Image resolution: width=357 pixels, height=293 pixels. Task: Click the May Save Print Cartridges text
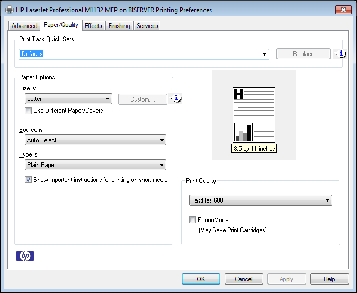point(233,230)
